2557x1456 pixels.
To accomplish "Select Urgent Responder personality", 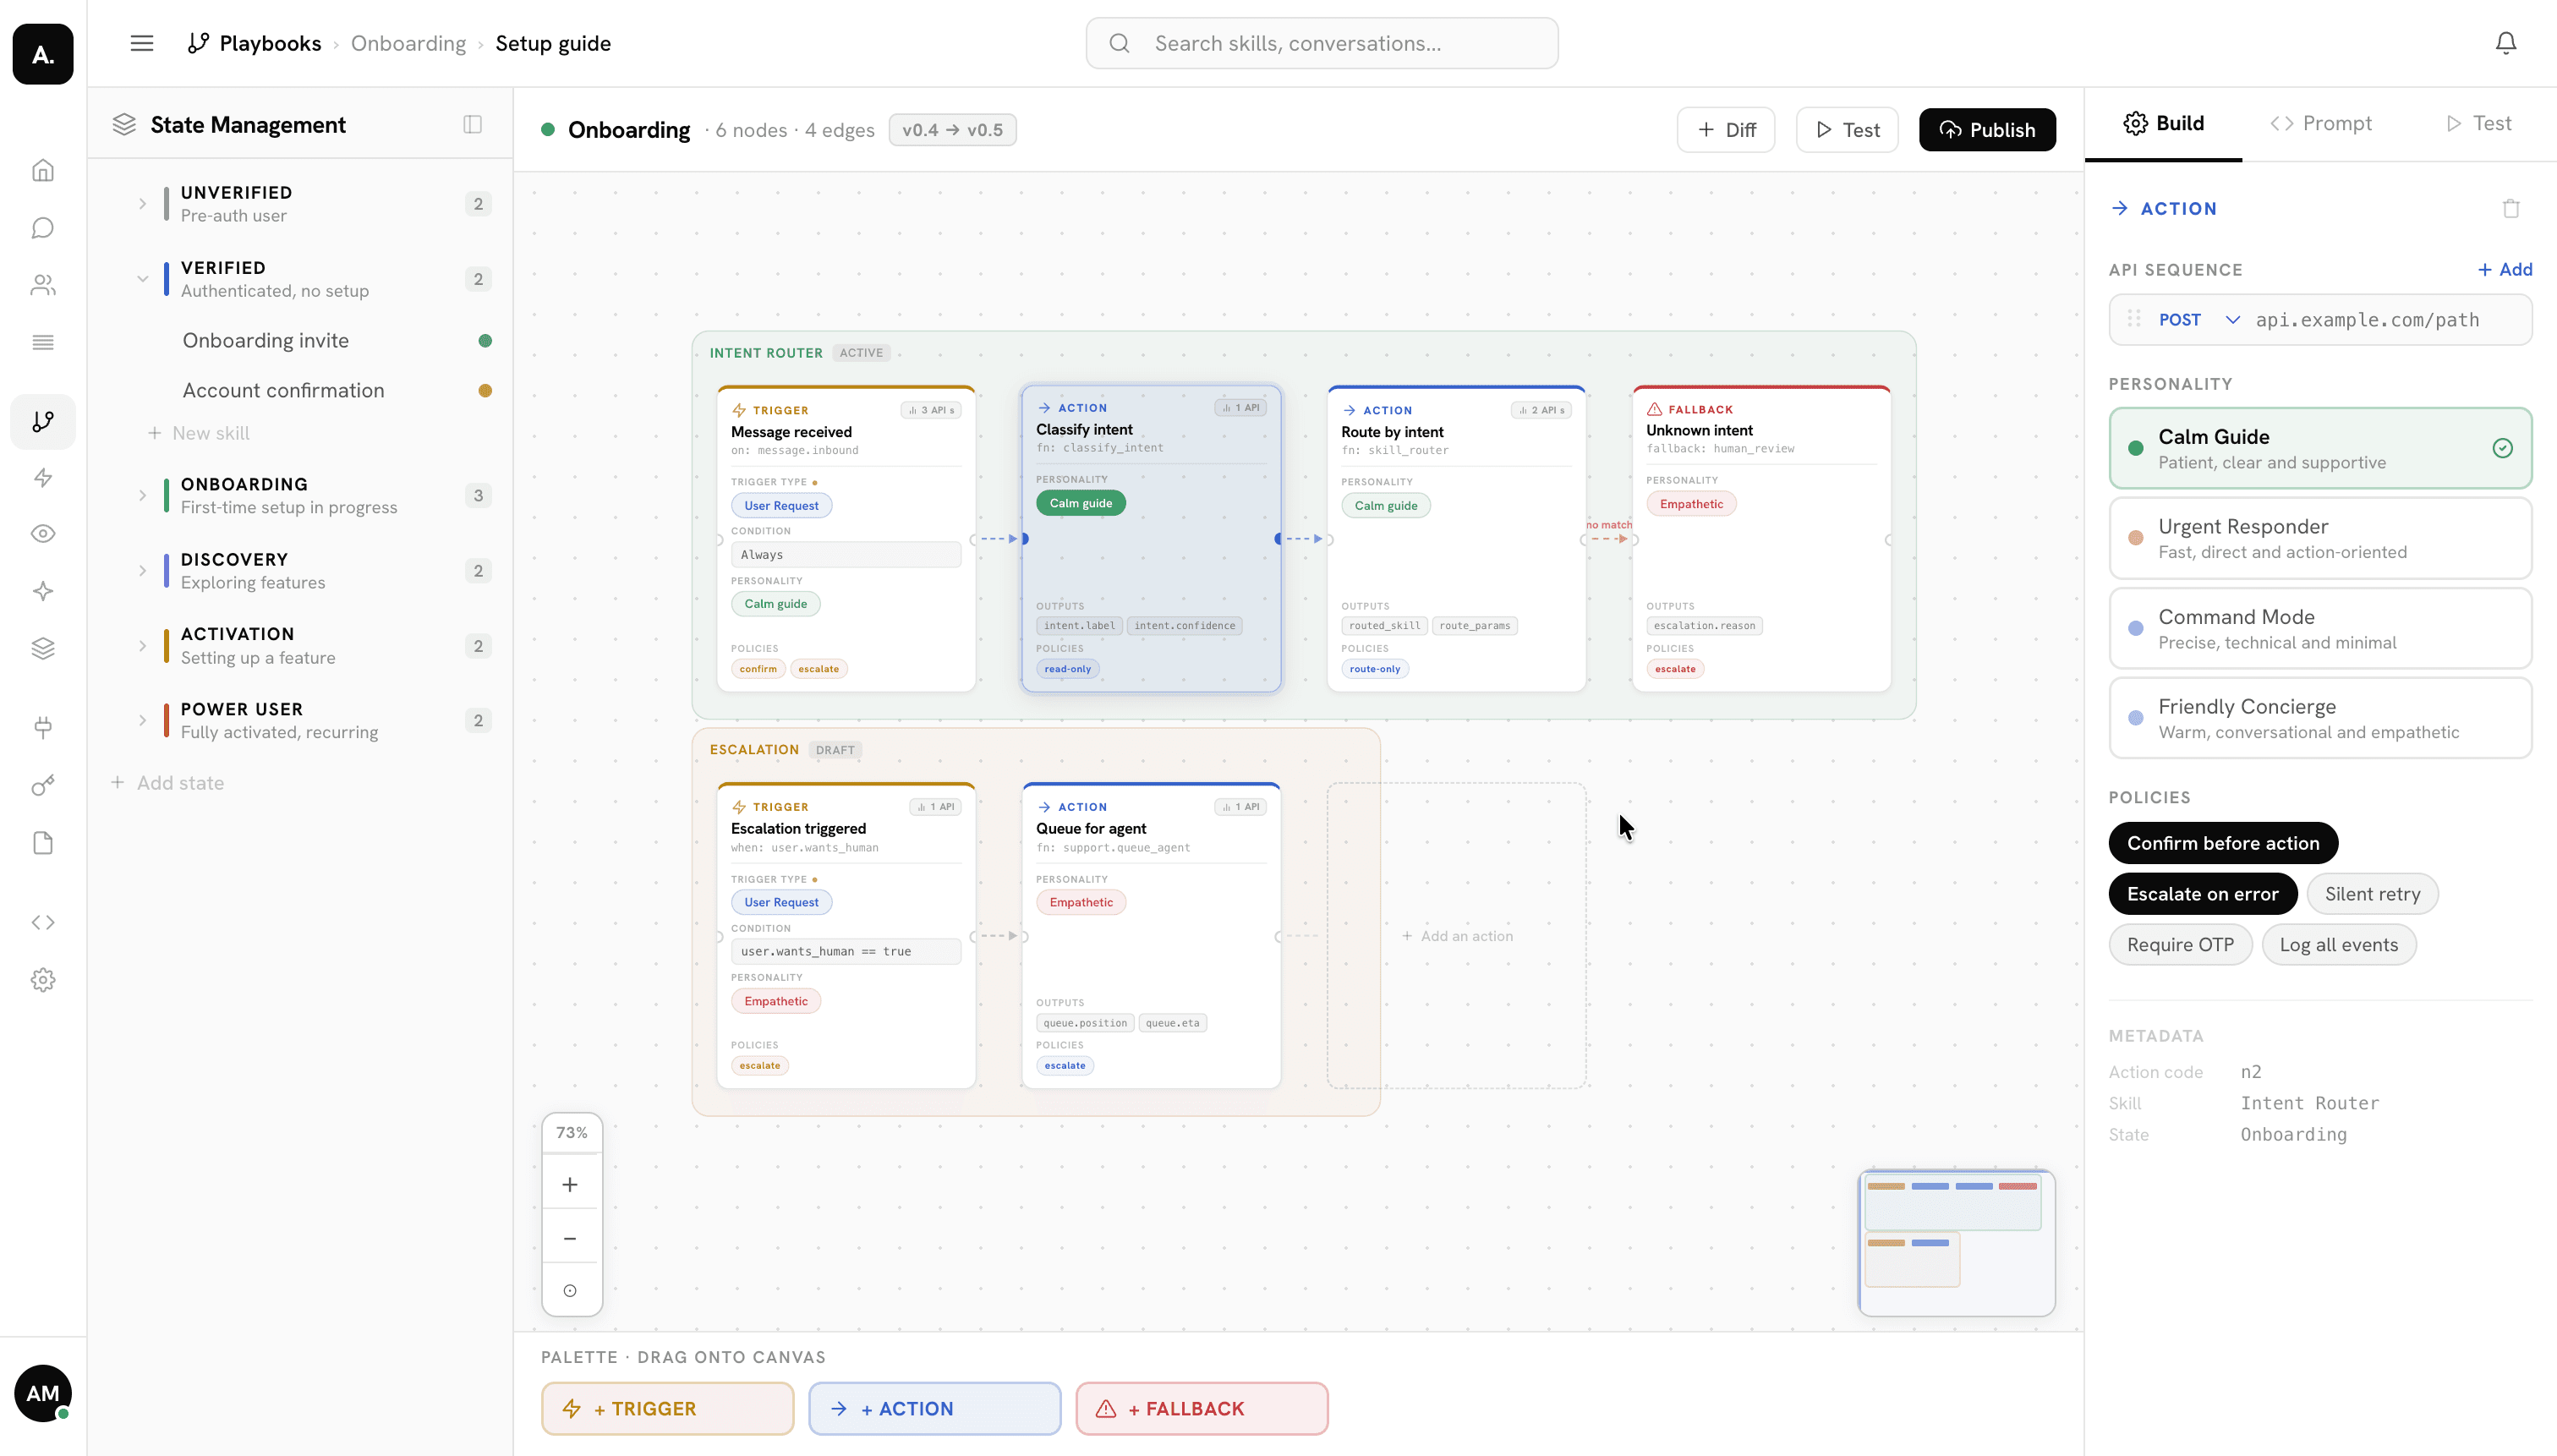I will pos(2320,538).
